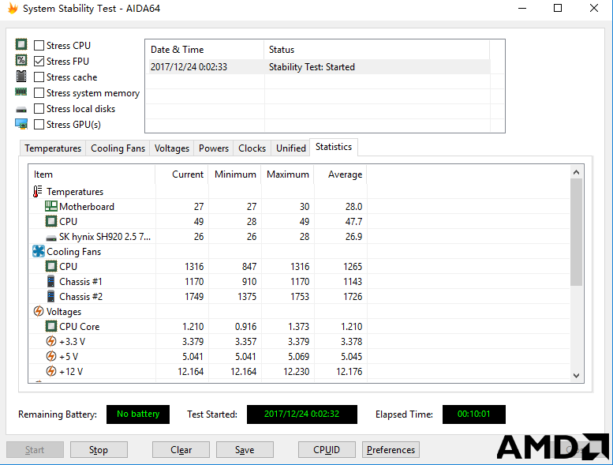Click the Average column header

(x=341, y=174)
